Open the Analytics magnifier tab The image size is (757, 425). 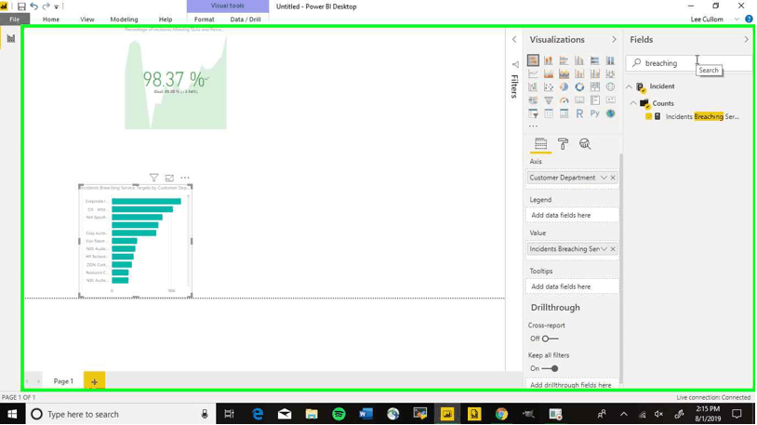pos(585,144)
